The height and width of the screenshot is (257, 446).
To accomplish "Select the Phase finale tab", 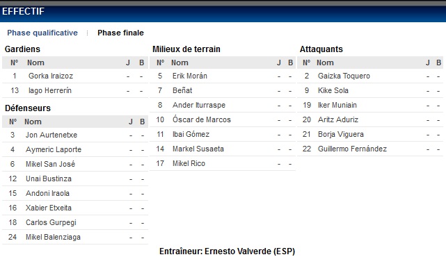I will tap(120, 33).
